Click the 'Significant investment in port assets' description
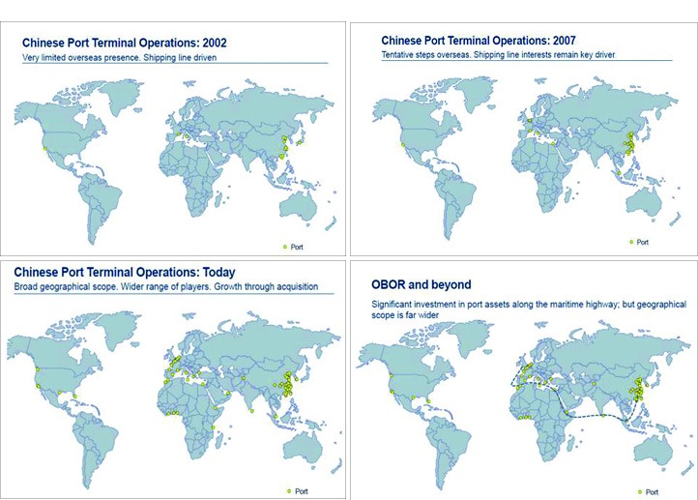 point(528,309)
